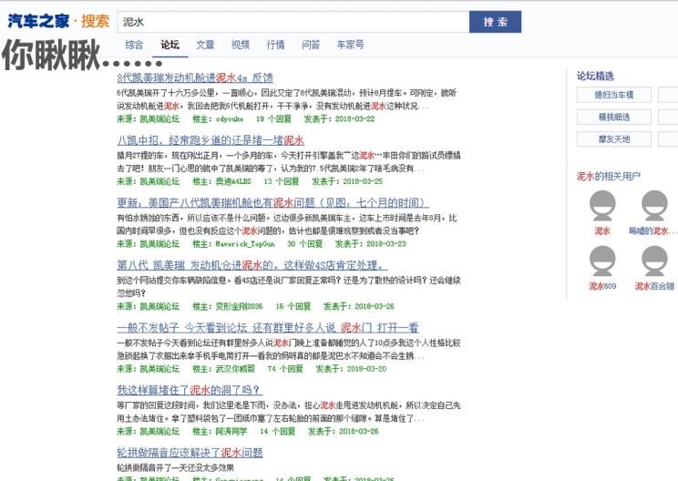Switch to the 行情 tab
This screenshot has height=481, width=678.
pyautogui.click(x=275, y=45)
